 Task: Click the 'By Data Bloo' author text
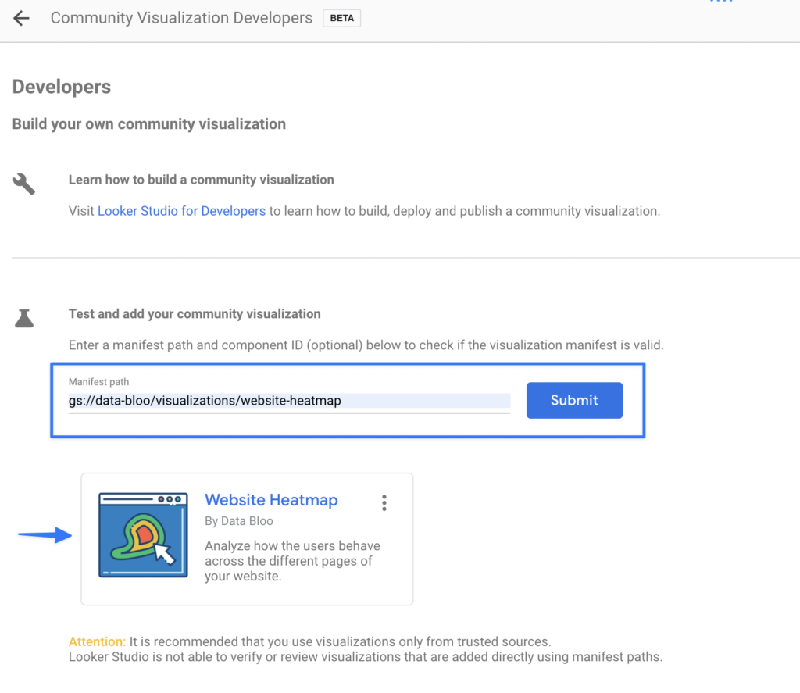click(x=239, y=521)
